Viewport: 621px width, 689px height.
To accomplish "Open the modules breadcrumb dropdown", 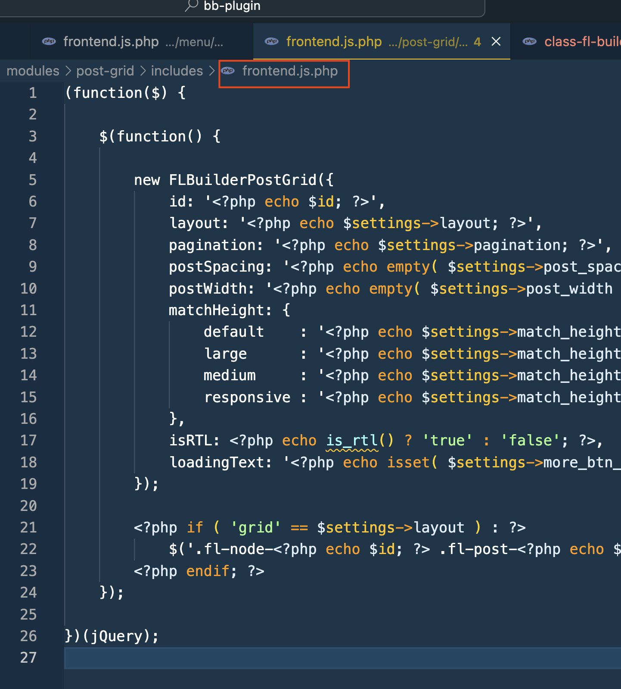I will point(33,71).
